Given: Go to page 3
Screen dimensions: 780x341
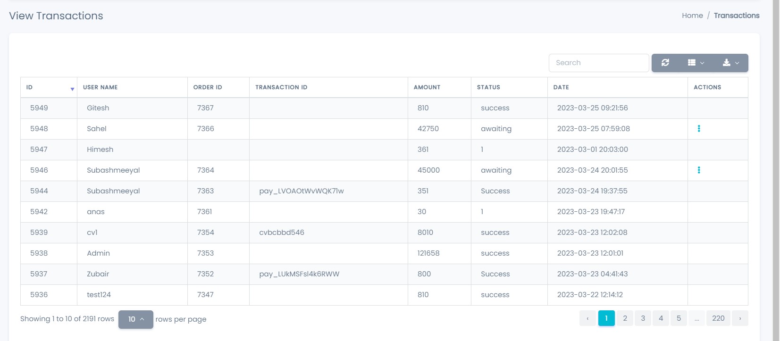Looking at the screenshot, I should pos(643,318).
